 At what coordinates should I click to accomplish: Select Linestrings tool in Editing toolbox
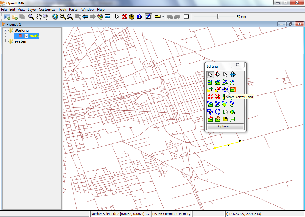(225, 74)
